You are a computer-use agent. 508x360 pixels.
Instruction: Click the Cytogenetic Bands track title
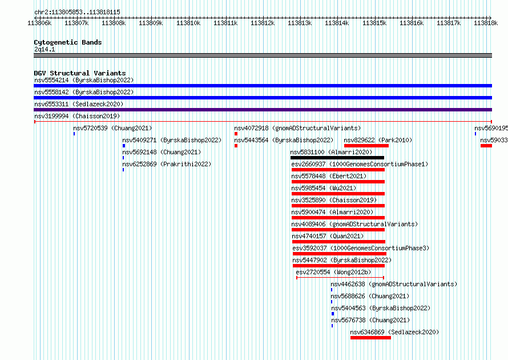point(68,42)
